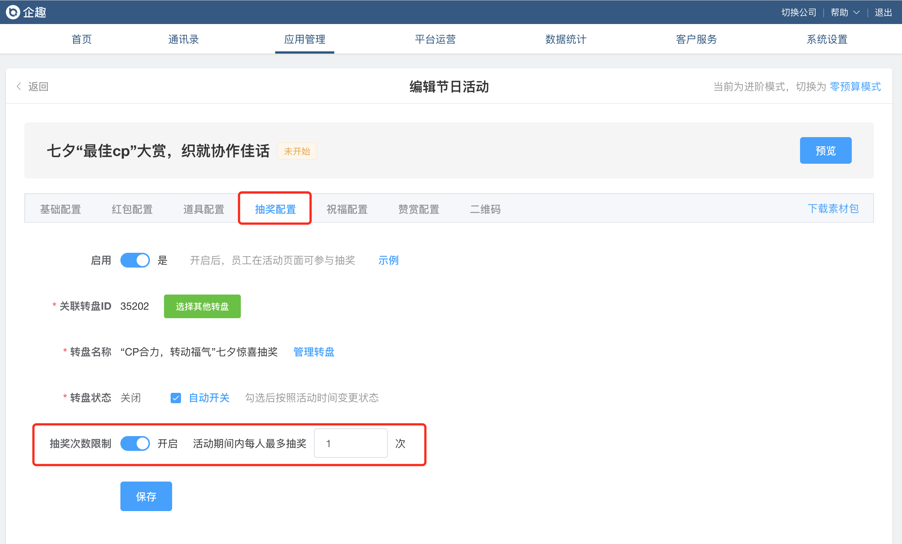Open the 二维码 tab
902x544 pixels.
point(485,209)
